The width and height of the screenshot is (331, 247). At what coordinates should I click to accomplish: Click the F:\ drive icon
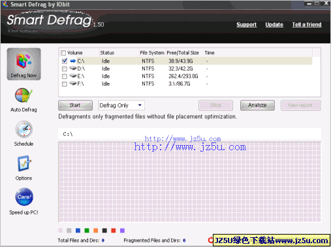(73, 84)
